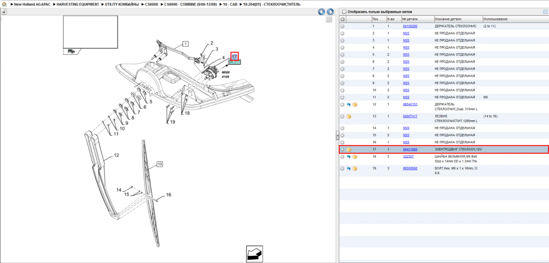Click the small square button at diagram top right

pyautogui.click(x=328, y=20)
